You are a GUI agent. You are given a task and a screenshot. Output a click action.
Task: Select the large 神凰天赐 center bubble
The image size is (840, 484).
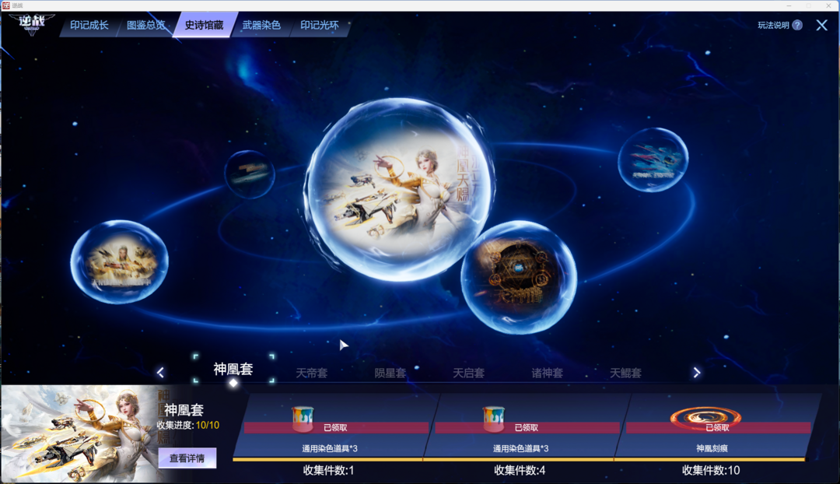coord(399,189)
